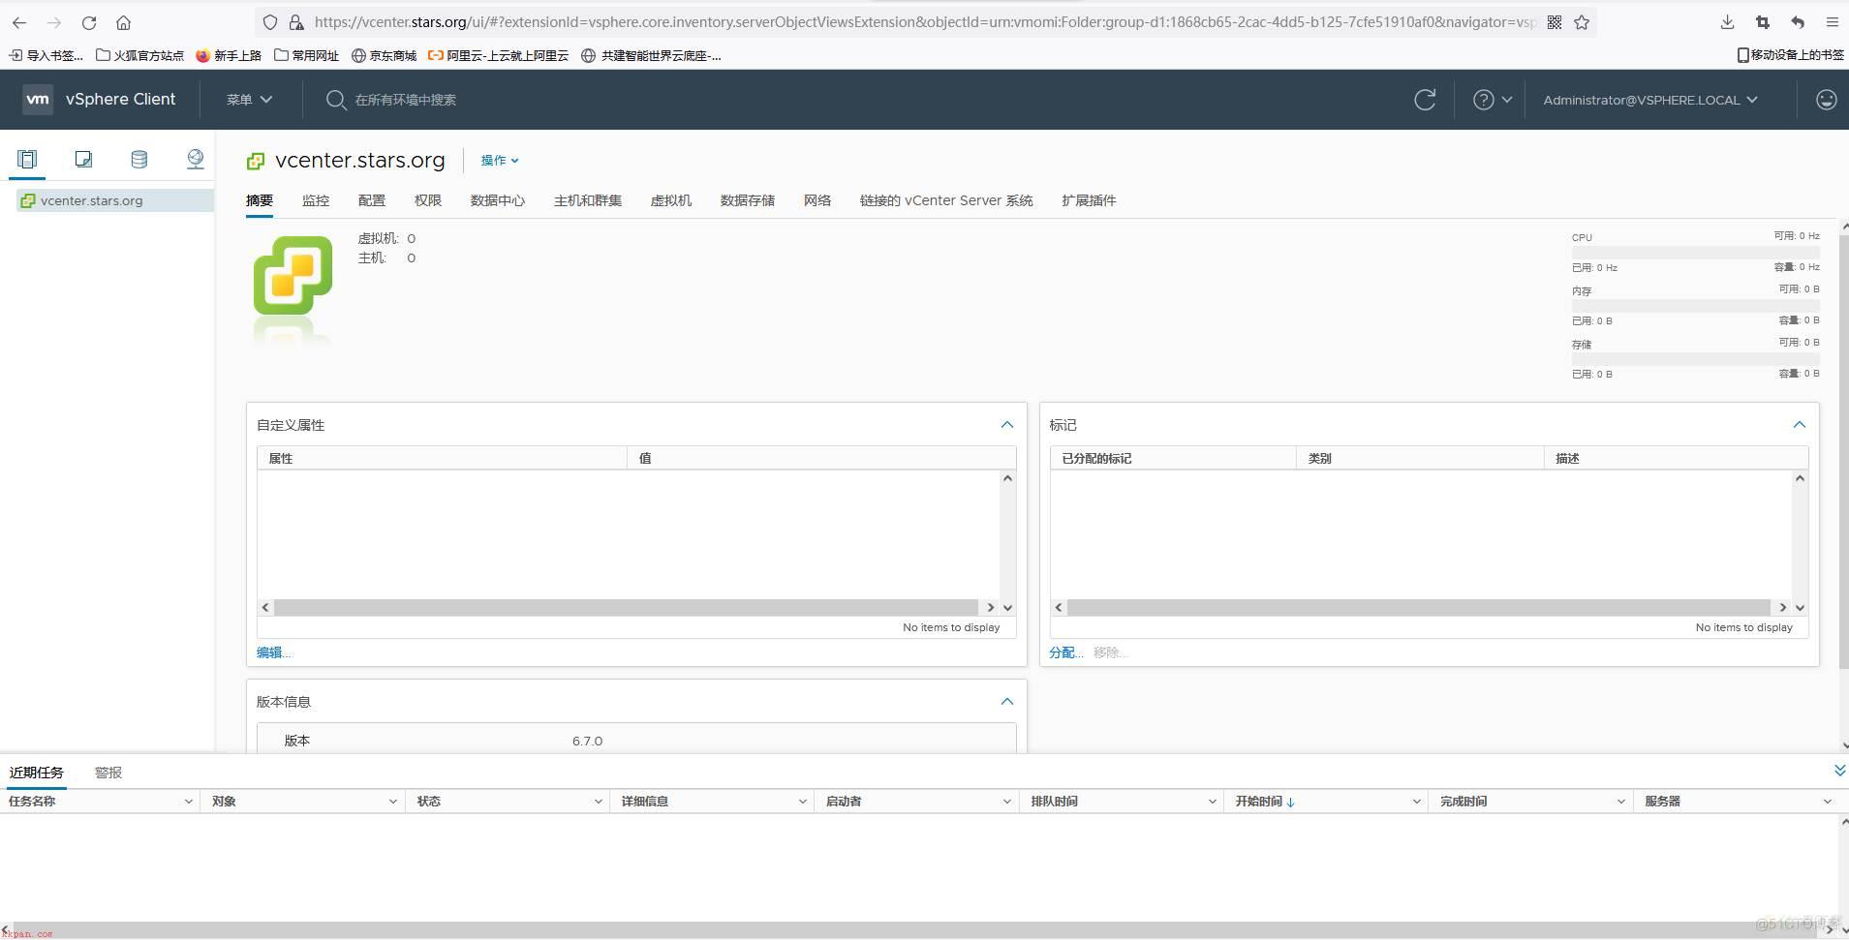This screenshot has width=1849, height=940.
Task: Switch to the 配置 tab
Action: click(x=372, y=200)
